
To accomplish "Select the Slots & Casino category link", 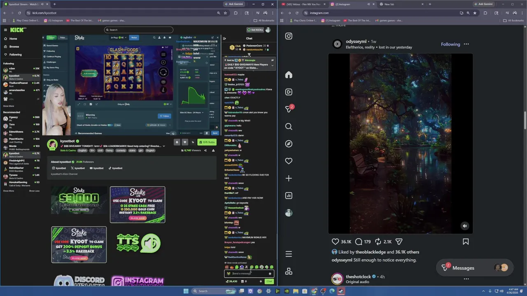I will point(68,150).
